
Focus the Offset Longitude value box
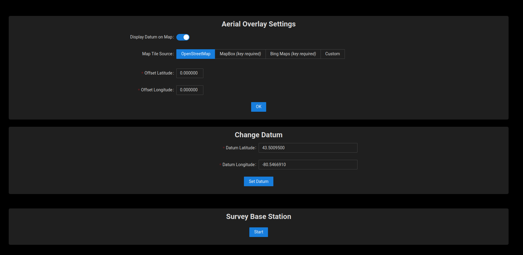point(190,90)
